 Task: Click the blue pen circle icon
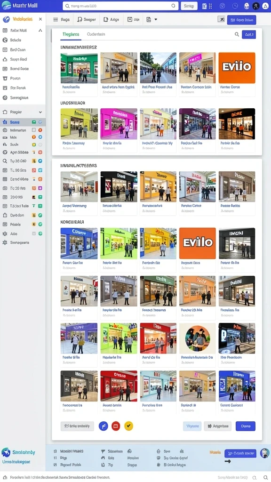click(x=103, y=426)
